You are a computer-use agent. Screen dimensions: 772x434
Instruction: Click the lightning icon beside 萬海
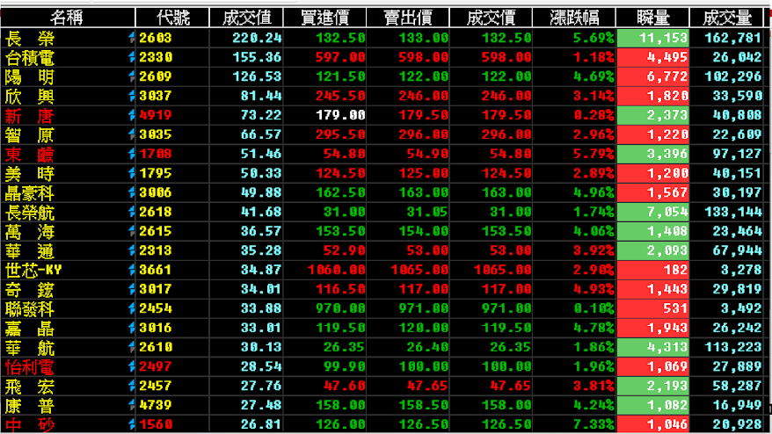(132, 231)
